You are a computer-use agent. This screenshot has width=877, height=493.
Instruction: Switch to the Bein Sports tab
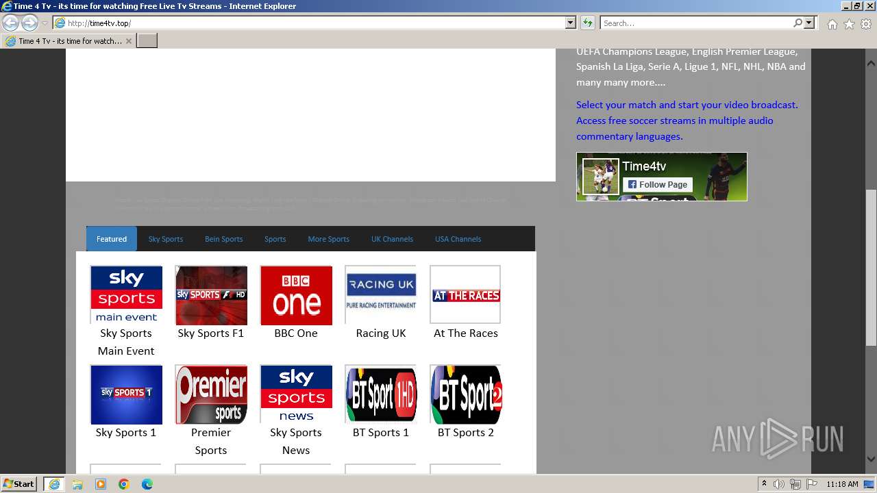point(224,239)
